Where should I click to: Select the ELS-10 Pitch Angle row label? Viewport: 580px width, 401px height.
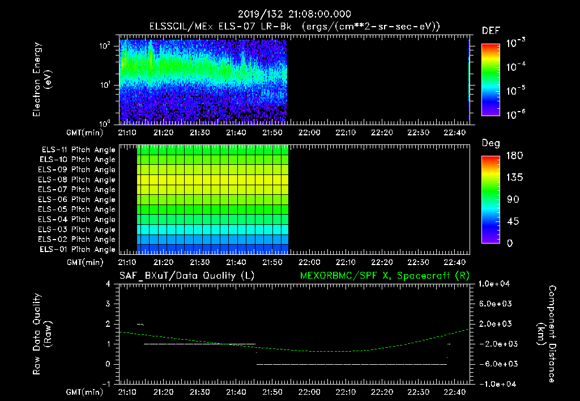pyautogui.click(x=78, y=160)
